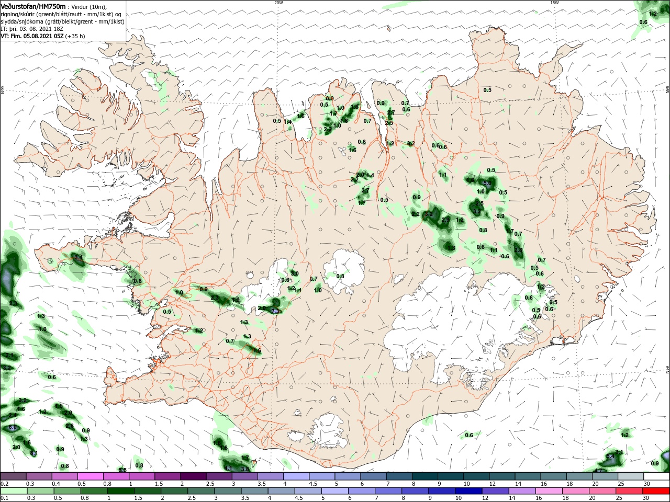
Task: Click the slydda/snjókoma legend description line
Action: pyautogui.click(x=62, y=21)
